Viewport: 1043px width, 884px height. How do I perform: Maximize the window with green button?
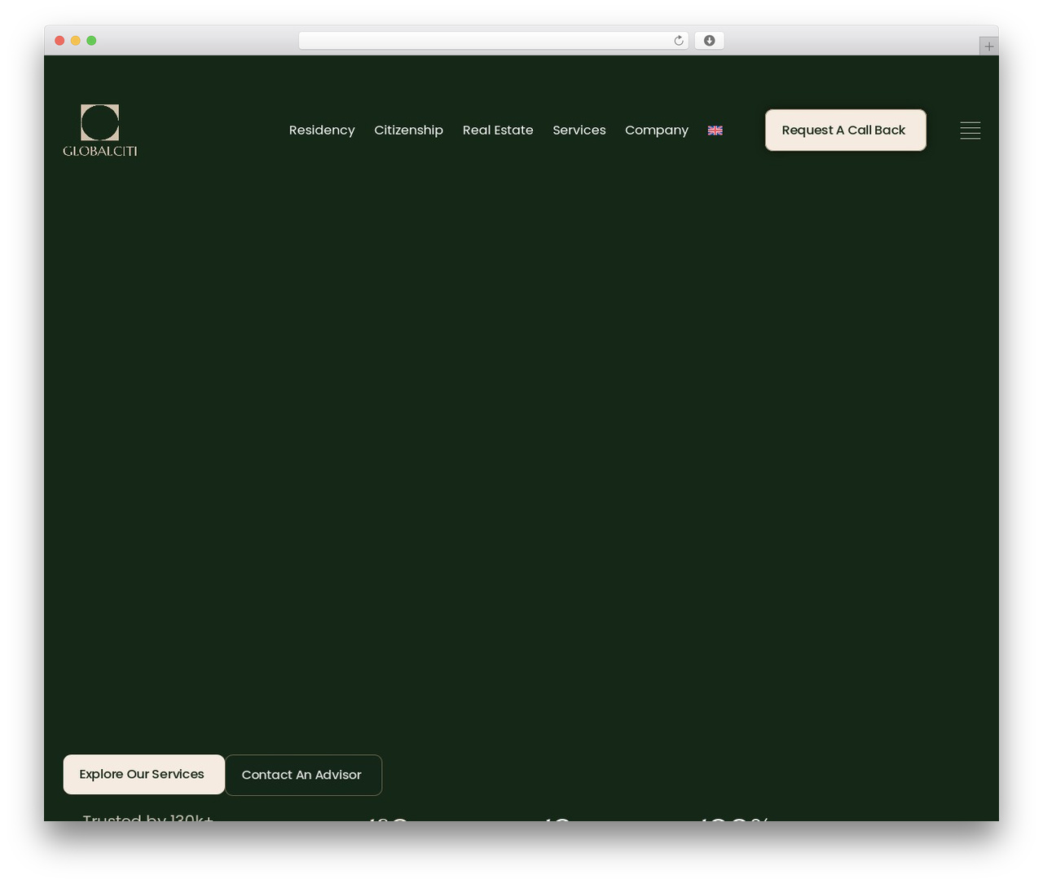point(91,41)
